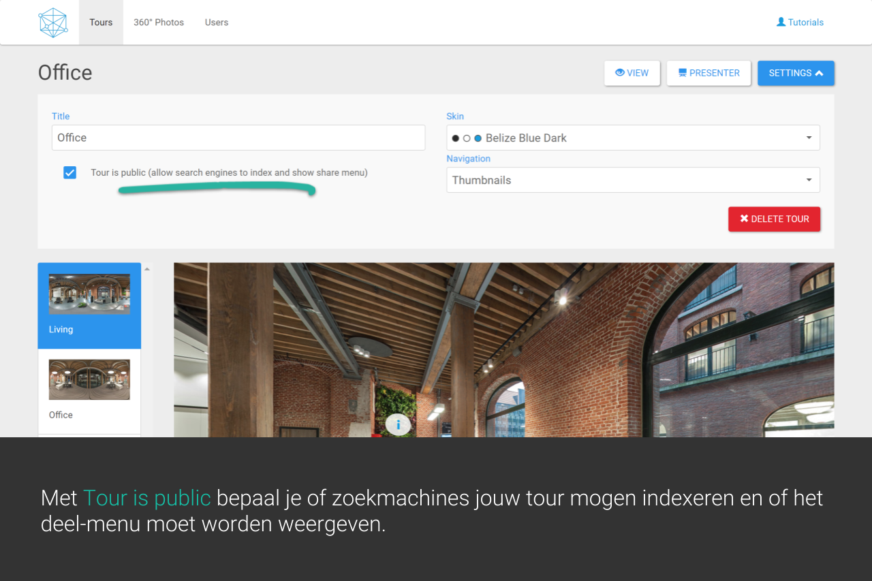The width and height of the screenshot is (872, 581).
Task: Click the X icon on Delete Tour
Action: tap(744, 219)
